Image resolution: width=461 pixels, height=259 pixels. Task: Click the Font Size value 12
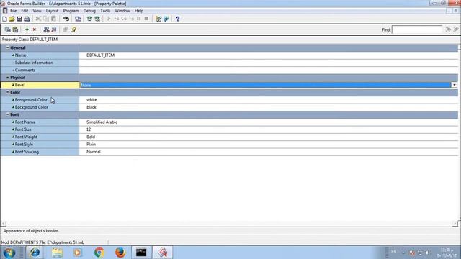point(89,129)
